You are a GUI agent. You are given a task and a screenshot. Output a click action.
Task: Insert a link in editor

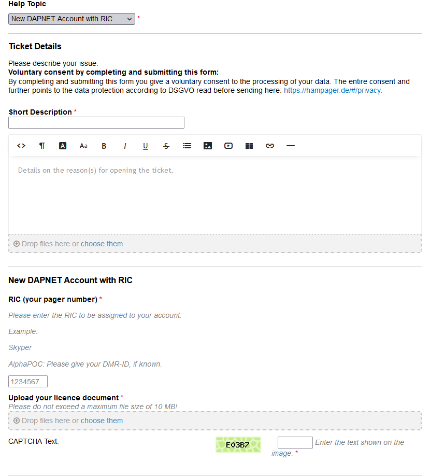click(270, 146)
